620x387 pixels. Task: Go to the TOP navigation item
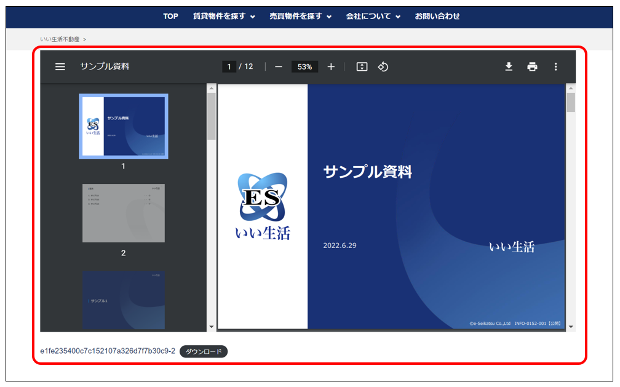click(170, 16)
